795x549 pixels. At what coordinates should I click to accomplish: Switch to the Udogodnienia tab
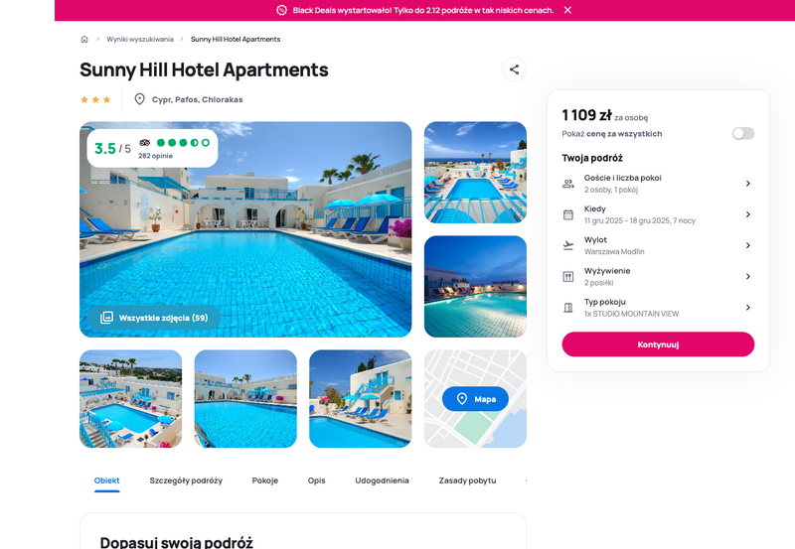[x=382, y=480]
